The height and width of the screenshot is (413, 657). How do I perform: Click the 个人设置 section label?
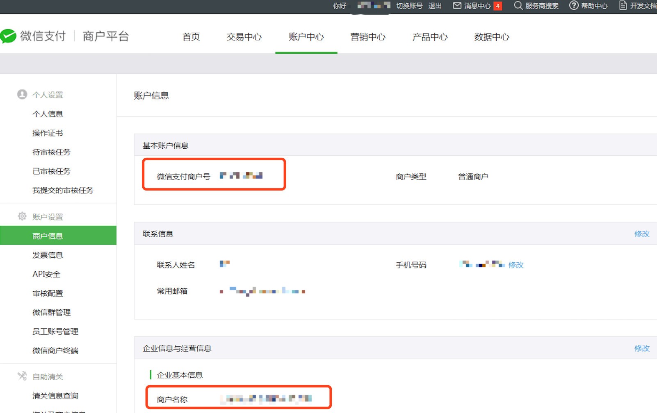coord(48,95)
